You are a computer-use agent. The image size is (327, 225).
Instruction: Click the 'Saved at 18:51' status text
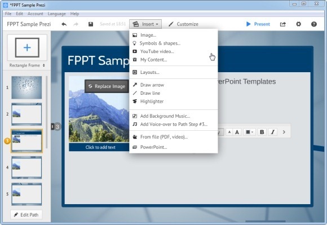(x=113, y=24)
